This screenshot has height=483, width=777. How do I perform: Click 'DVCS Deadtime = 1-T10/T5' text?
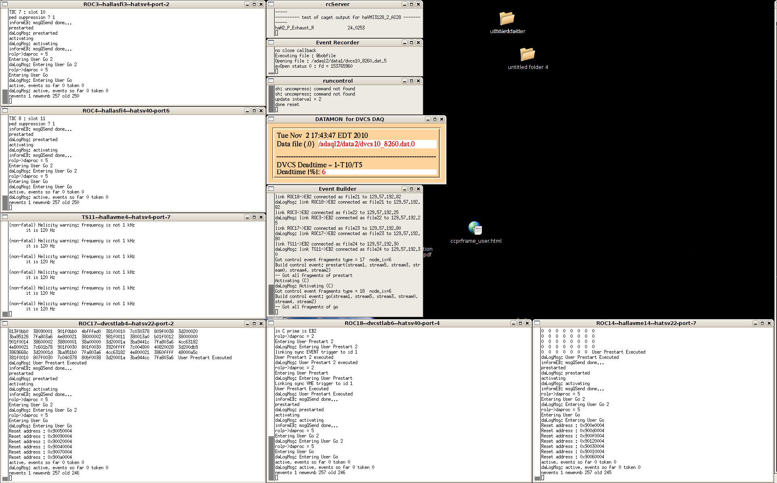click(319, 164)
